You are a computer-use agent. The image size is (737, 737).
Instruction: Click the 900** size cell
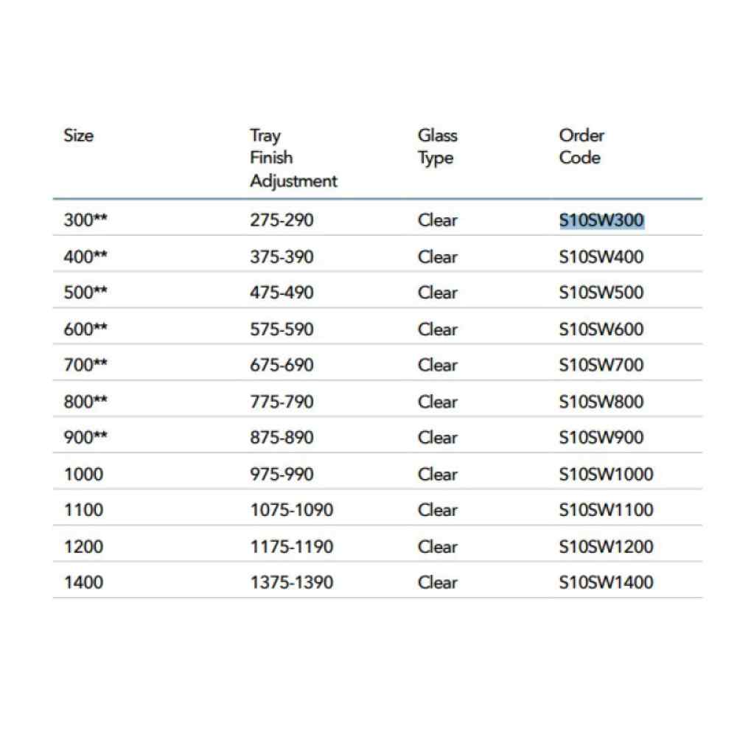pos(85,437)
